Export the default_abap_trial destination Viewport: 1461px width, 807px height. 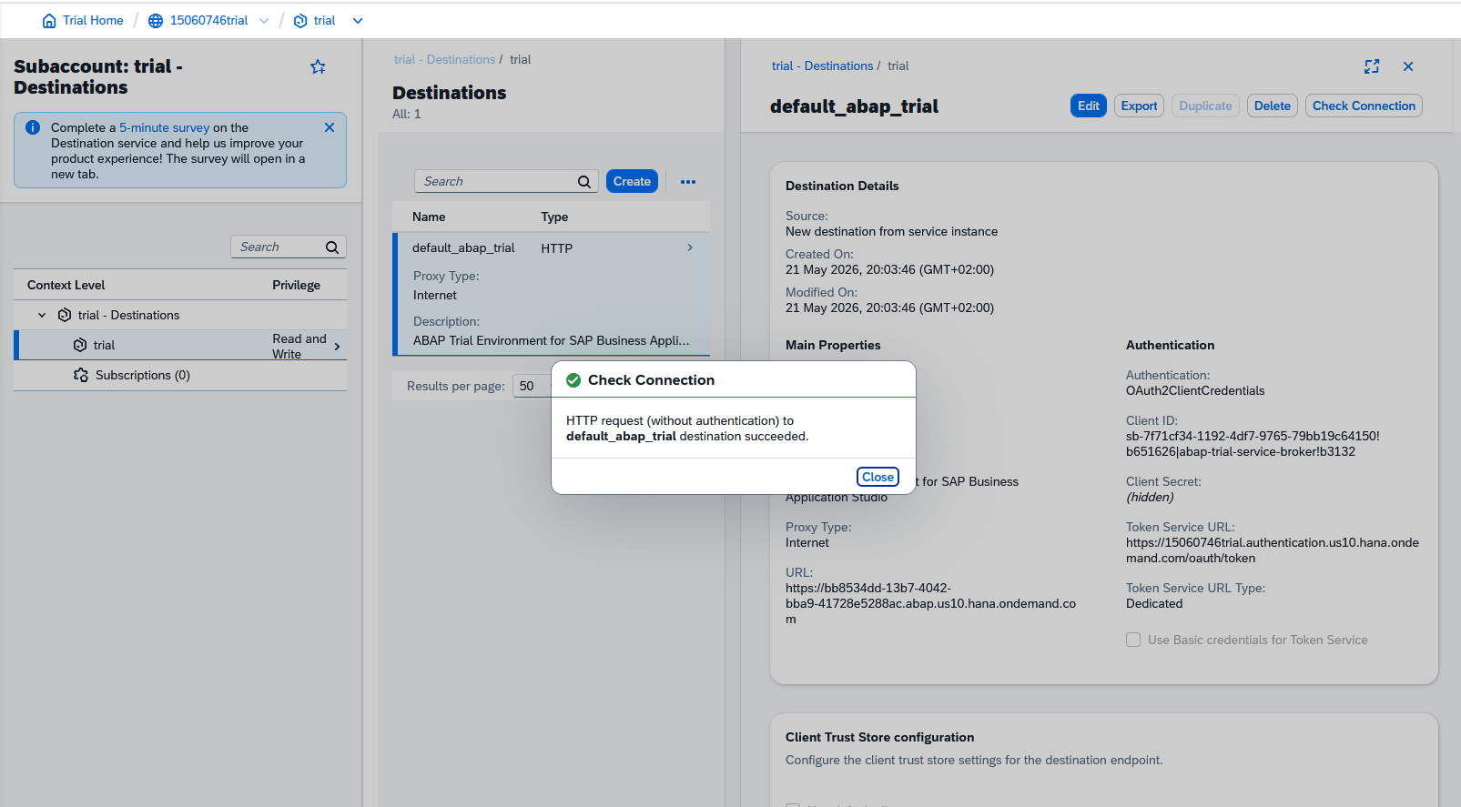point(1139,106)
